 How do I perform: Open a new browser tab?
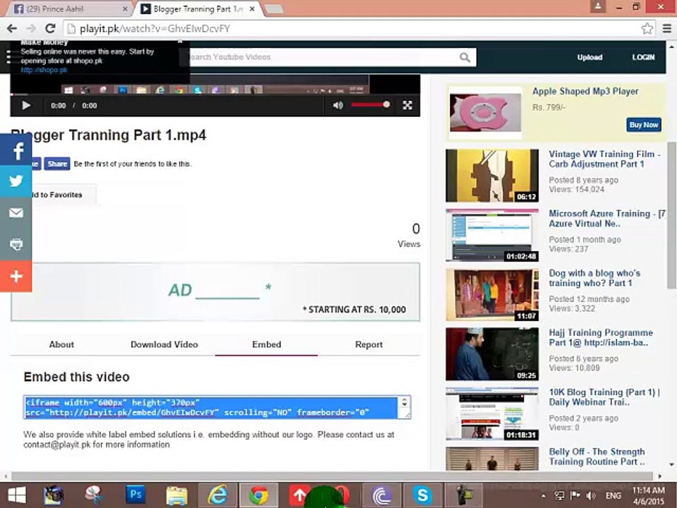pos(273,8)
